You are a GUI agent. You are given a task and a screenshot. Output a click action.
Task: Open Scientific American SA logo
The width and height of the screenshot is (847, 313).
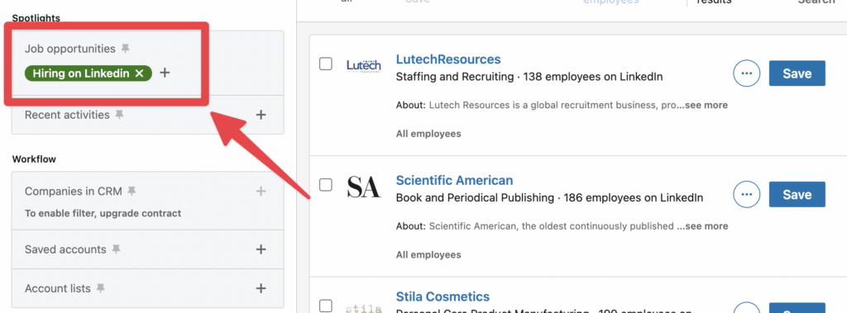coord(364,187)
